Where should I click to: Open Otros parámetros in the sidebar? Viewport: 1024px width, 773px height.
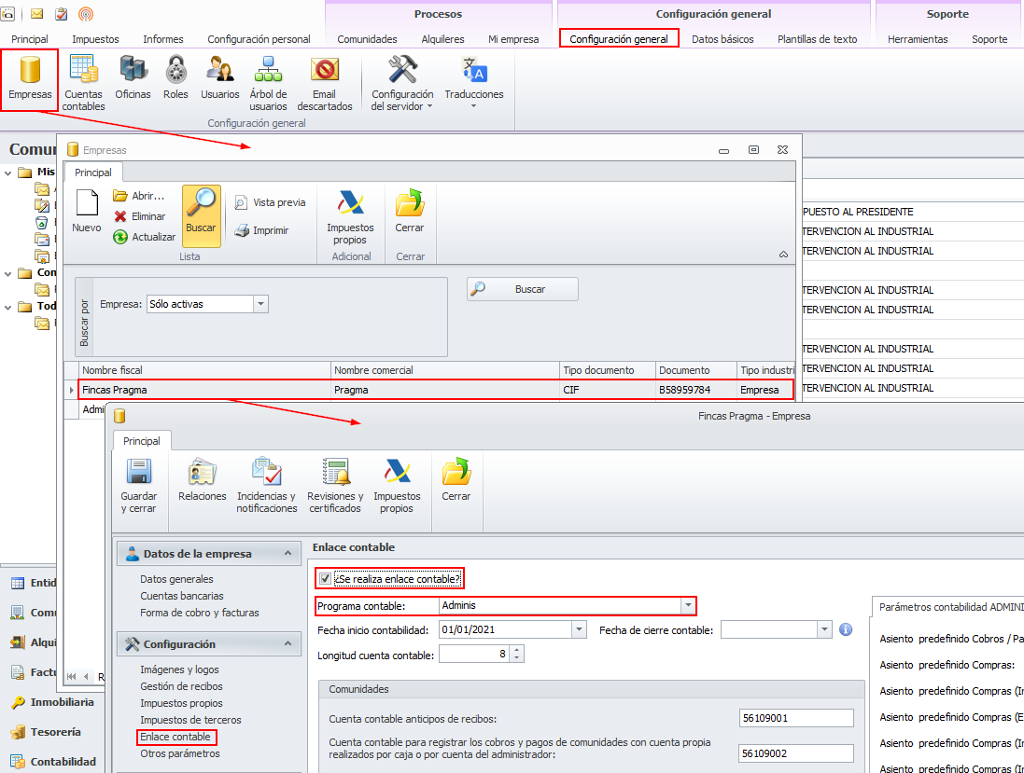179,753
